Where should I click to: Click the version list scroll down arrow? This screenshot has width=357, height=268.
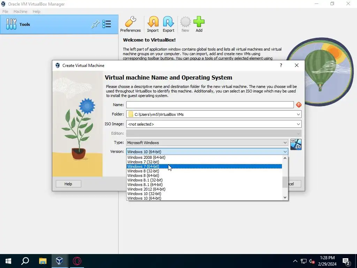pos(285,198)
